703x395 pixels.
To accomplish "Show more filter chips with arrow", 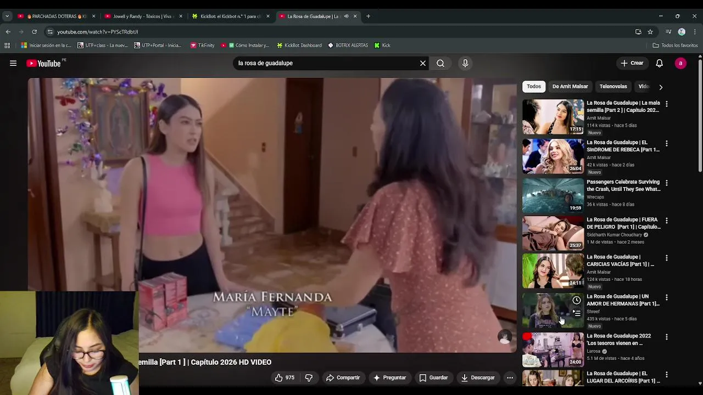I will [x=661, y=87].
